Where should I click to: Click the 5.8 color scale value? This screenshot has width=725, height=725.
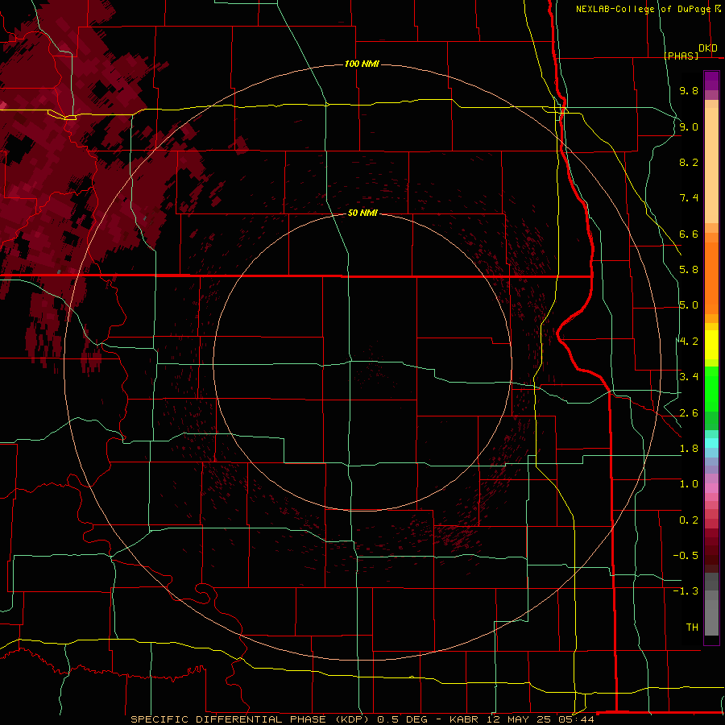(x=689, y=270)
